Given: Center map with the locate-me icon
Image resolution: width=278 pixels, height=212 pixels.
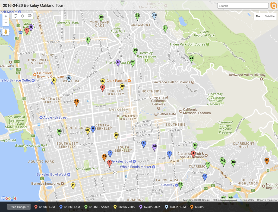Looking at the screenshot, I should click(x=23, y=16).
